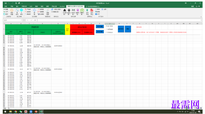Click the black bridge structure ribbon icon
Viewport: 205px width, 114px height.
[69, 10]
